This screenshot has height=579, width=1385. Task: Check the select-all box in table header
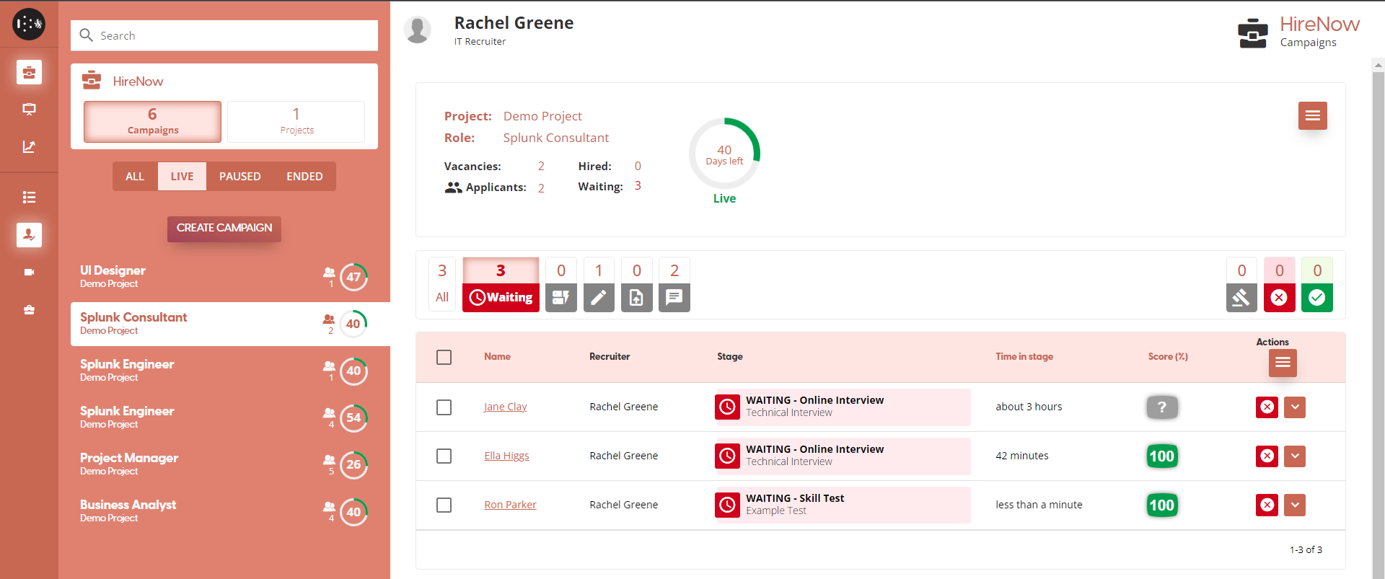tap(444, 358)
